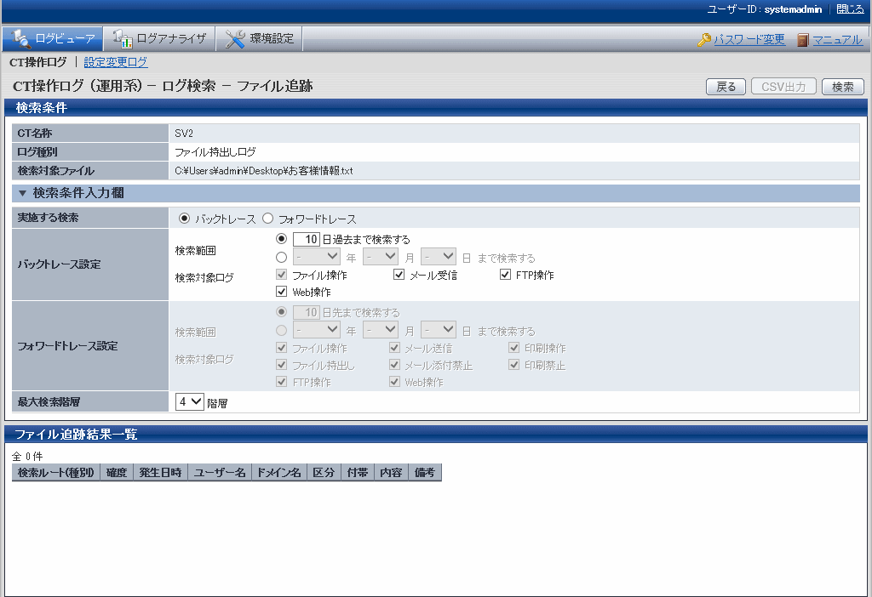
Task: Click the backtrace days-past input field
Action: pyautogui.click(x=306, y=240)
